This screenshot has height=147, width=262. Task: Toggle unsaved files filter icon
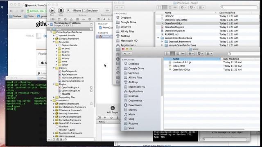tap(61, 140)
